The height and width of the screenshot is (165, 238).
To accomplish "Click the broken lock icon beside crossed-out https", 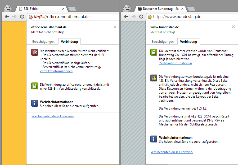I will (x=31, y=17).
